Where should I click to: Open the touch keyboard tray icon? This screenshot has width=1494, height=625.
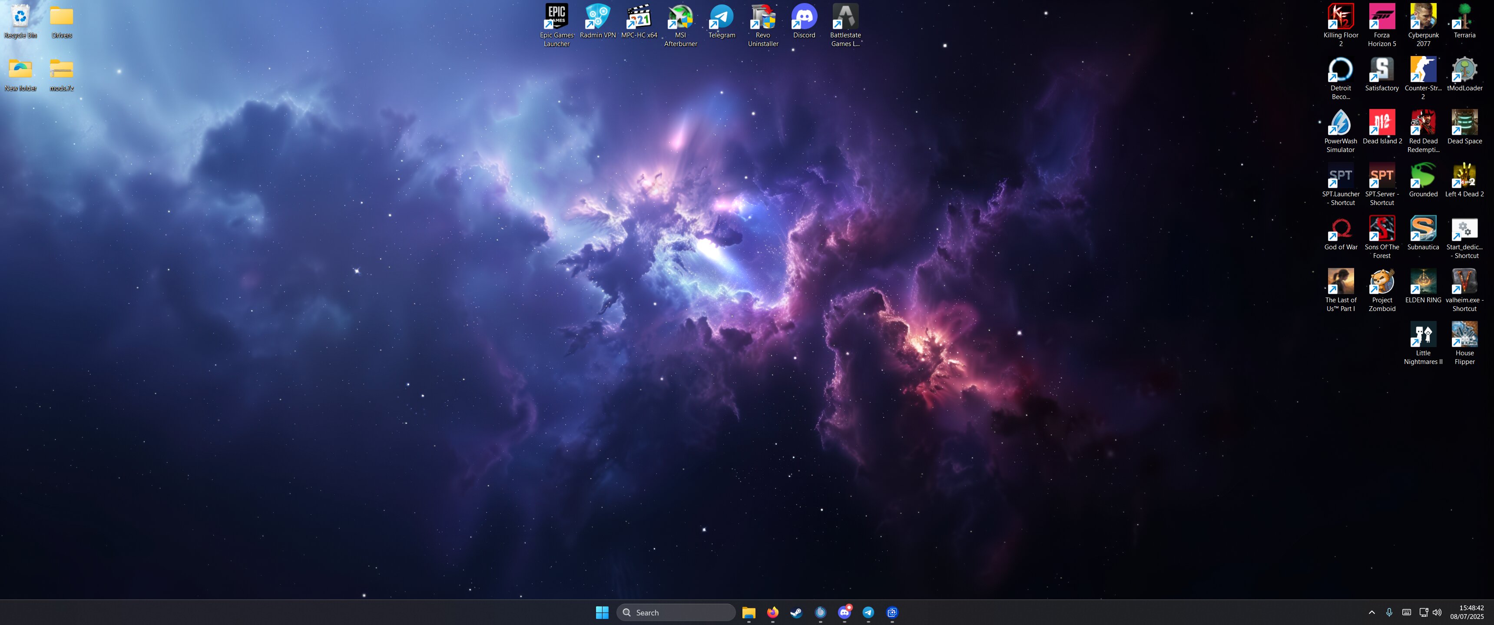pyautogui.click(x=1406, y=612)
